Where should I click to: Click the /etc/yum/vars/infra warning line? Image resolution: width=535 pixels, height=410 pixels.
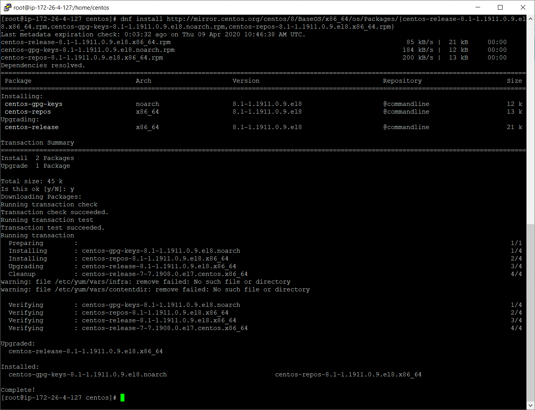[x=145, y=282]
